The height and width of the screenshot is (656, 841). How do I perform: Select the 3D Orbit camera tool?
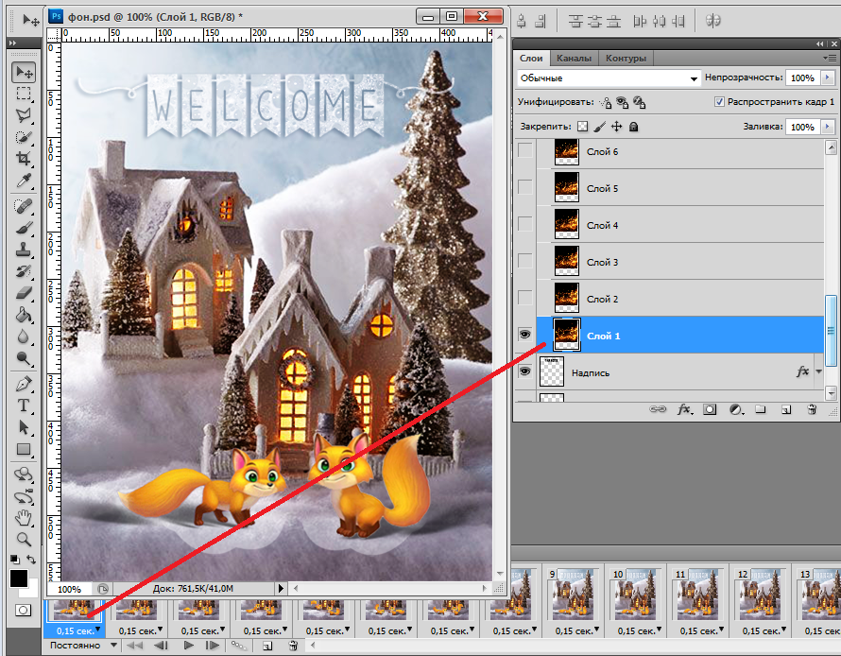tap(24, 496)
